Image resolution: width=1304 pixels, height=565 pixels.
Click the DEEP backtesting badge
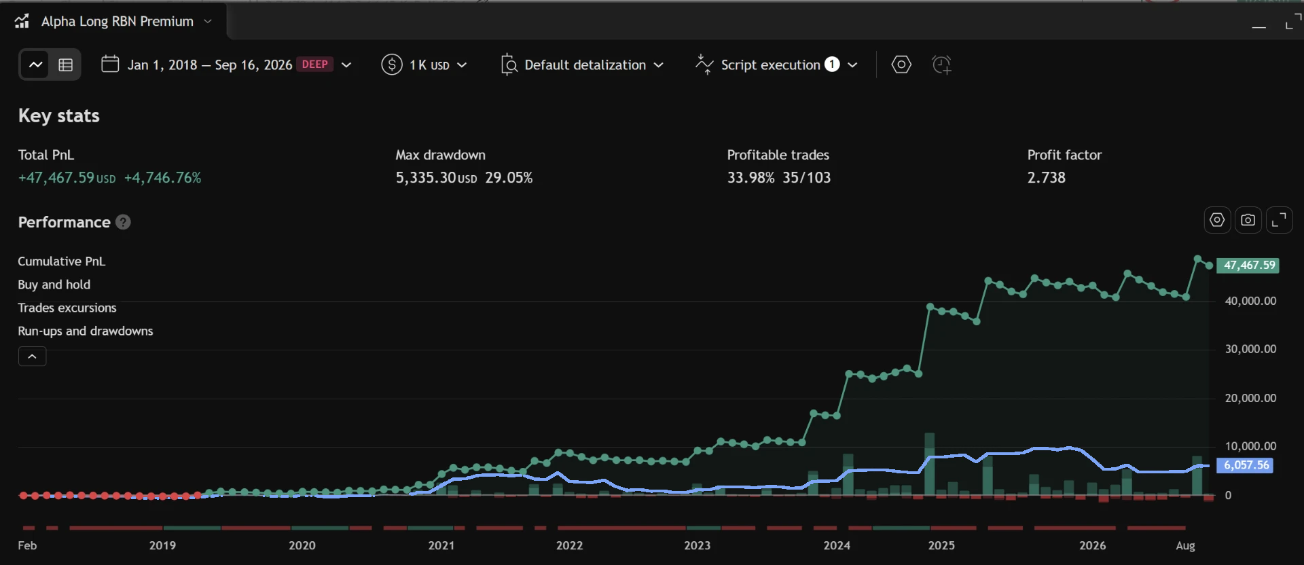(x=315, y=65)
